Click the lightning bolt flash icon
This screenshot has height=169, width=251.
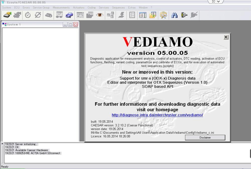point(121,15)
